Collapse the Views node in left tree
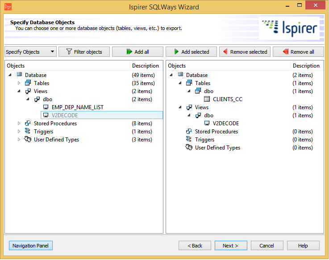The height and width of the screenshot is (260, 329). click(19, 91)
